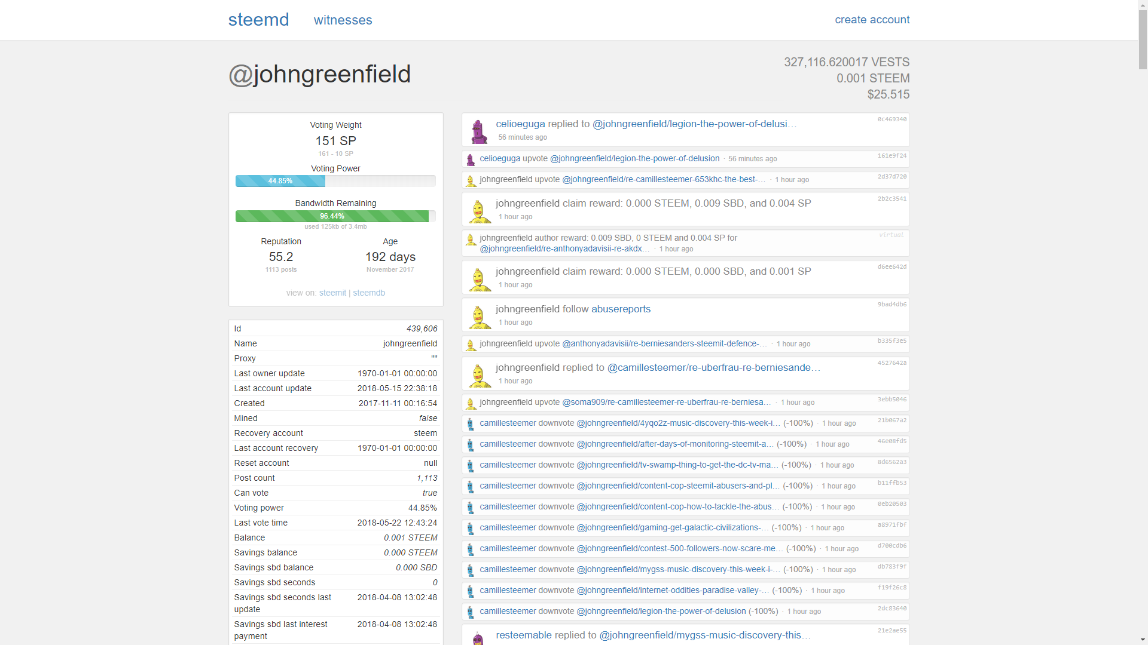Click the 327,116.620017 VESTS balance
This screenshot has width=1148, height=645.
pyautogui.click(x=847, y=62)
